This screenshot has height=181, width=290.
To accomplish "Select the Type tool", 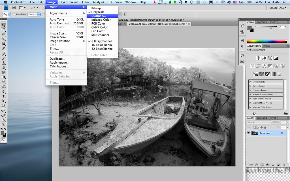I will pyautogui.click(x=3, y=96).
